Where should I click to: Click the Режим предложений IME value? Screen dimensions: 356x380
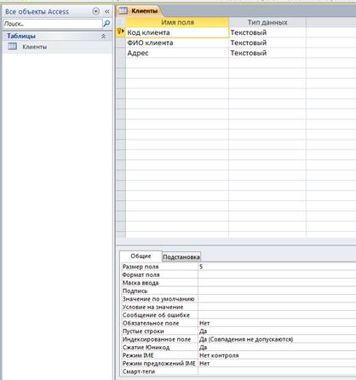277,364
